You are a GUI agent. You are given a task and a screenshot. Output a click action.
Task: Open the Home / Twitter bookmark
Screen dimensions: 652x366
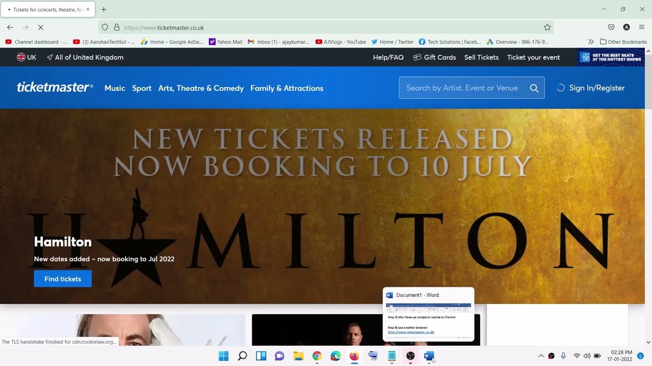[x=392, y=42]
